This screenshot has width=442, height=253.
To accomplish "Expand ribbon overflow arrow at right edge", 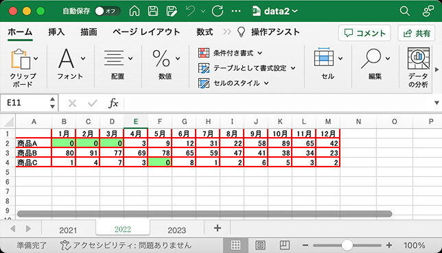I will point(437,69).
